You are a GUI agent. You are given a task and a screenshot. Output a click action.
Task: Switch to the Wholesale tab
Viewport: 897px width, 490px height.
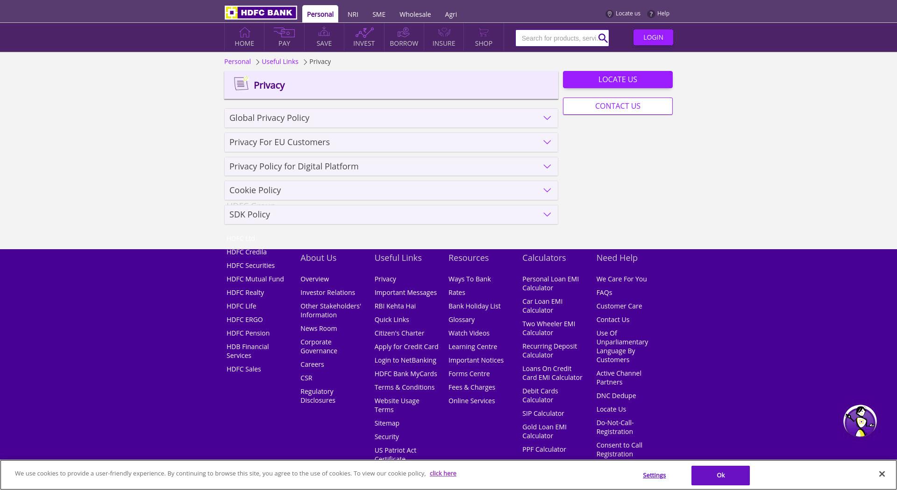click(415, 14)
